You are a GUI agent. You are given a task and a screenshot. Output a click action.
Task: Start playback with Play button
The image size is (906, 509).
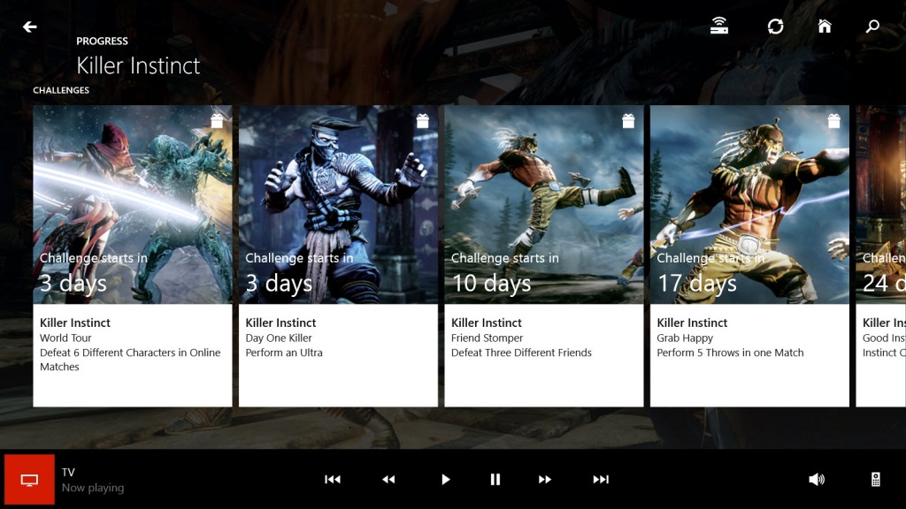point(445,480)
